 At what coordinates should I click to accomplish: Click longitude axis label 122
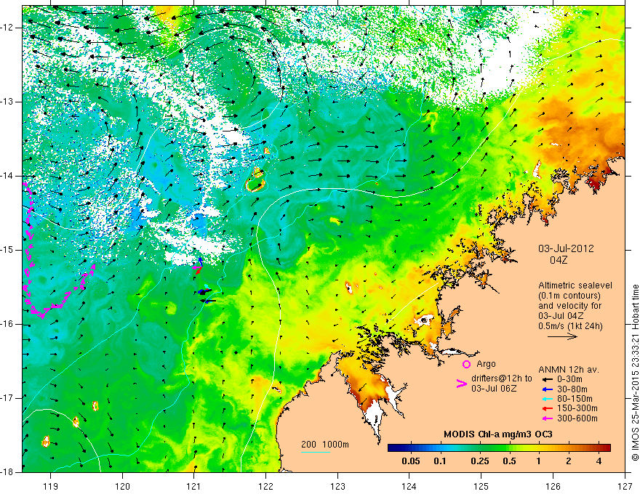tap(265, 486)
